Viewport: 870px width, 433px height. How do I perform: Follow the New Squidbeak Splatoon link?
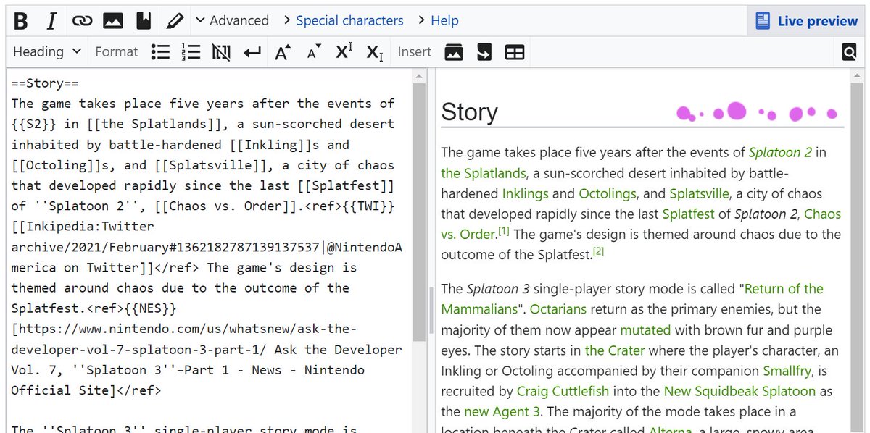click(739, 391)
